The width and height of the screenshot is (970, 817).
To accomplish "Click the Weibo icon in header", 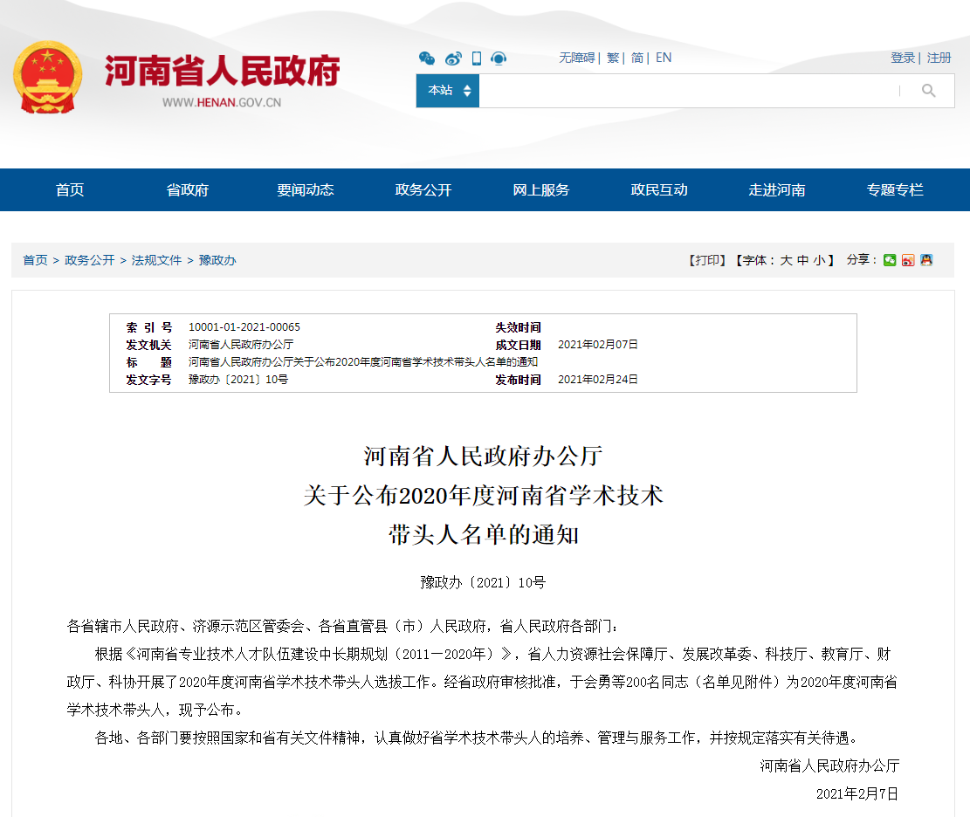I will [x=452, y=58].
